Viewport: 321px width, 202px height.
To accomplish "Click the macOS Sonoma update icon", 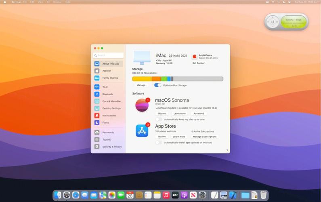I will [142, 105].
